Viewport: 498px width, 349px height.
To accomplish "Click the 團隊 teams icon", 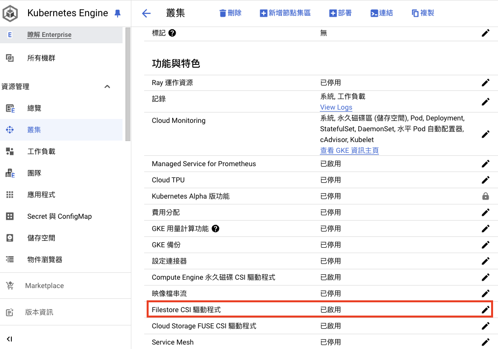I will click(x=10, y=173).
